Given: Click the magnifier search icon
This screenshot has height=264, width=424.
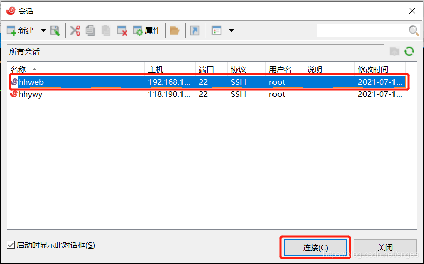Looking at the screenshot, I should pos(413,30).
